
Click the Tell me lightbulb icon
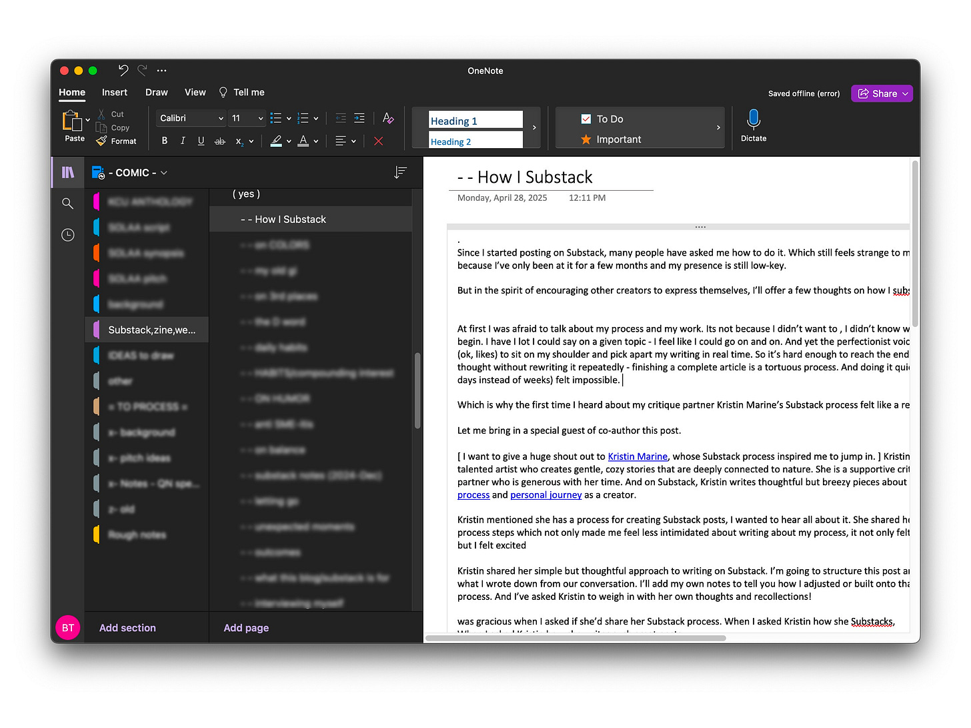tap(223, 92)
